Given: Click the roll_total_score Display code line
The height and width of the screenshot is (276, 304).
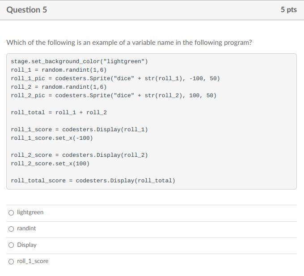Looking at the screenshot, I should coord(93,181).
